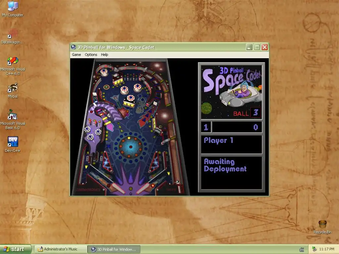This screenshot has width=339, height=254.
Task: Select the Recycle Bin icon
Action: click(x=322, y=227)
